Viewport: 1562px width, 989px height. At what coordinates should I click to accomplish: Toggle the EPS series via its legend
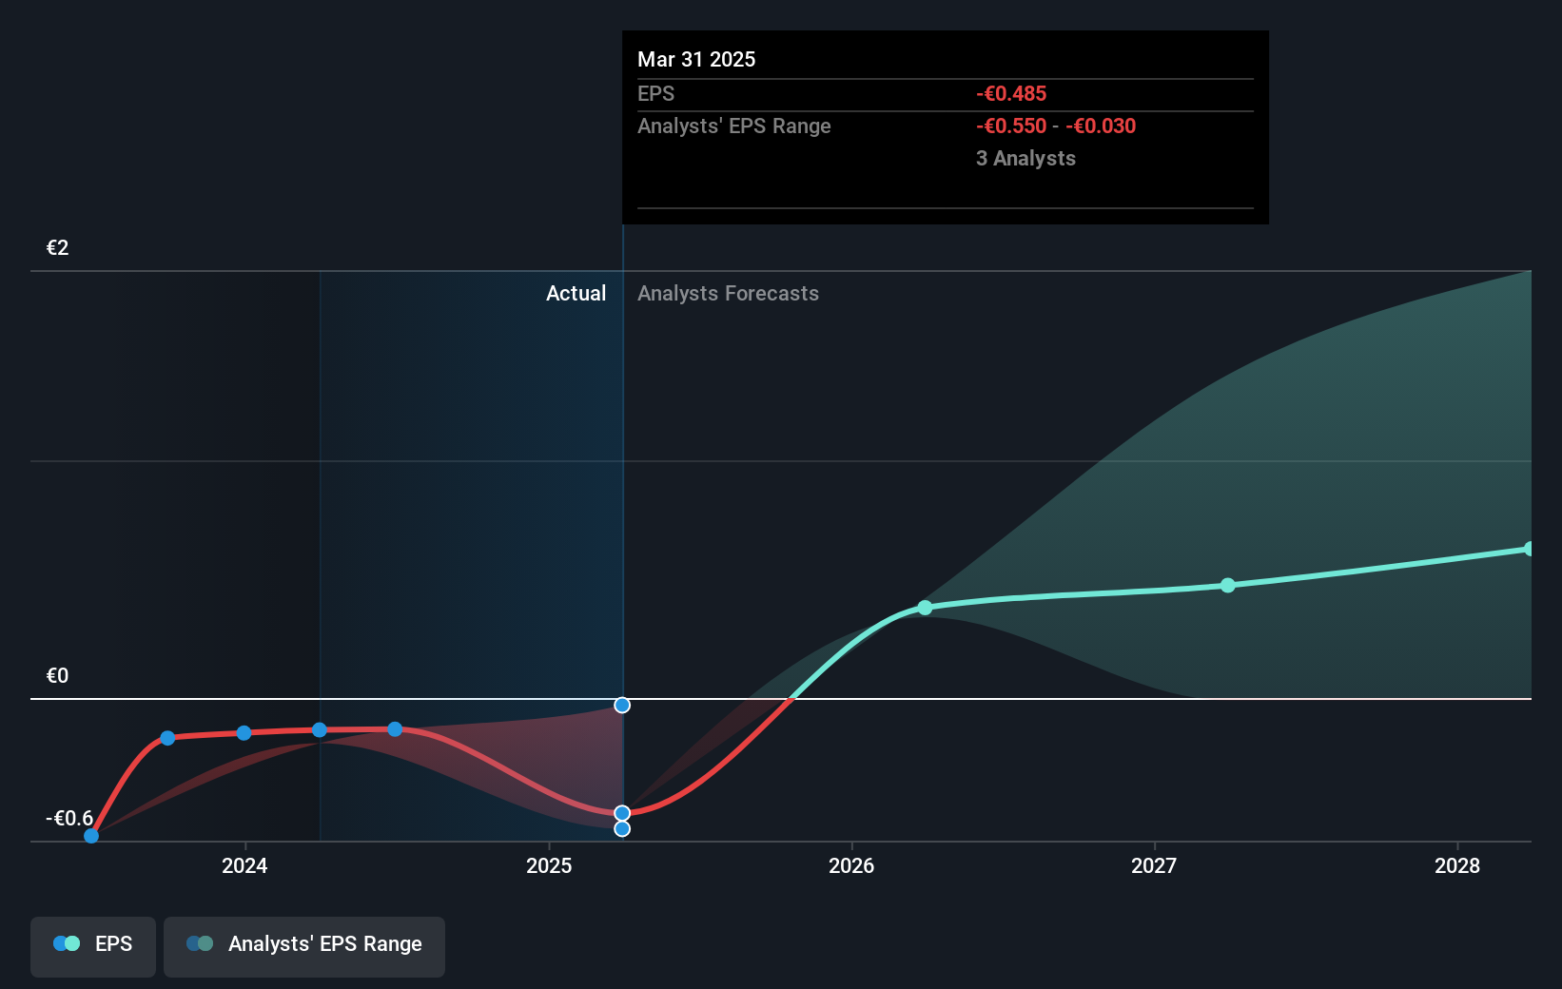[92, 944]
